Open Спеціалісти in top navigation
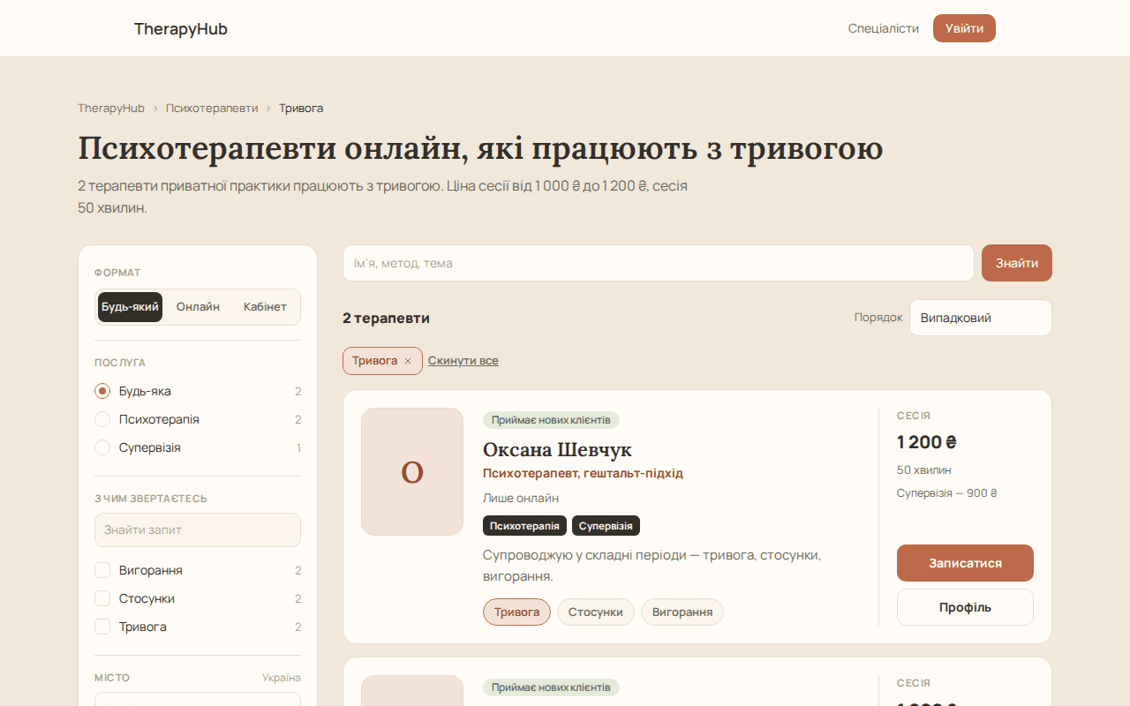 [x=884, y=28]
